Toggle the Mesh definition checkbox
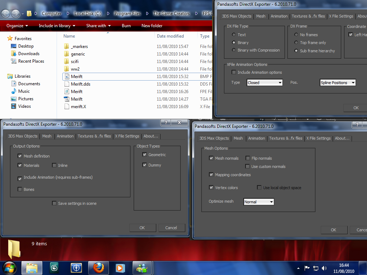Image resolution: width=367 pixels, height=275 pixels. 20,156
